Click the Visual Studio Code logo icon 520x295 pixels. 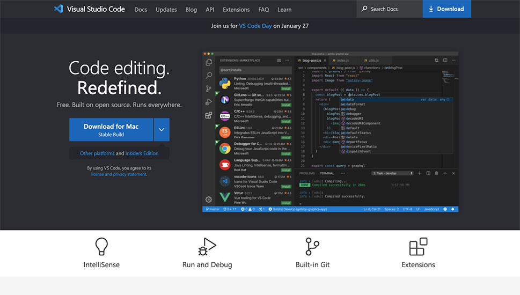coord(58,9)
